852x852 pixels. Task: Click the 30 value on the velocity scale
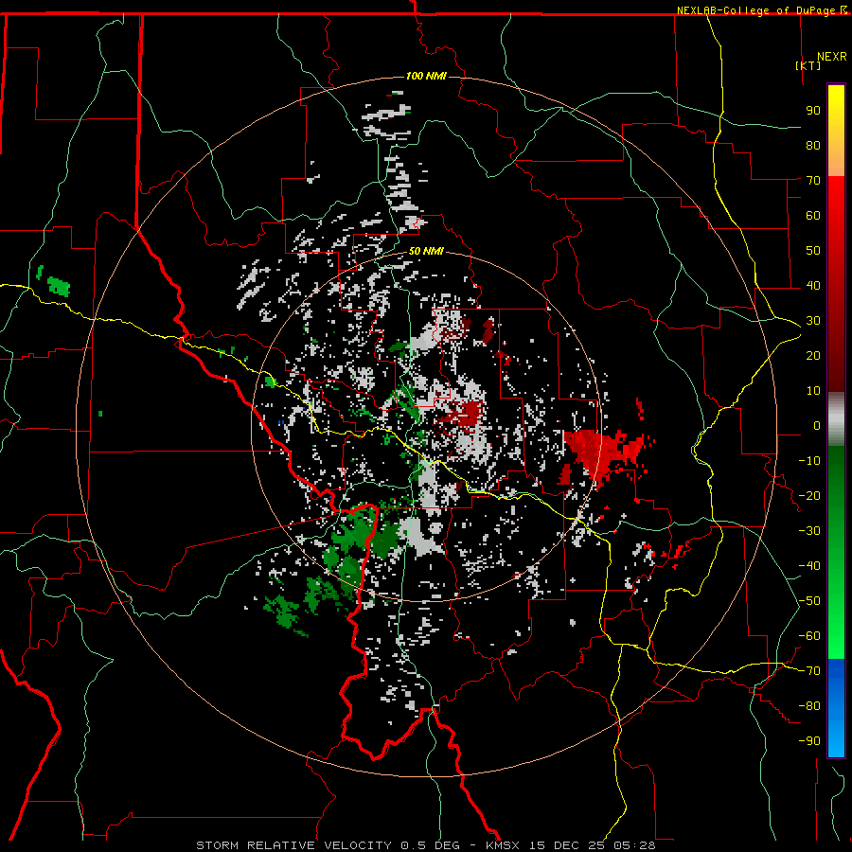pyautogui.click(x=813, y=321)
